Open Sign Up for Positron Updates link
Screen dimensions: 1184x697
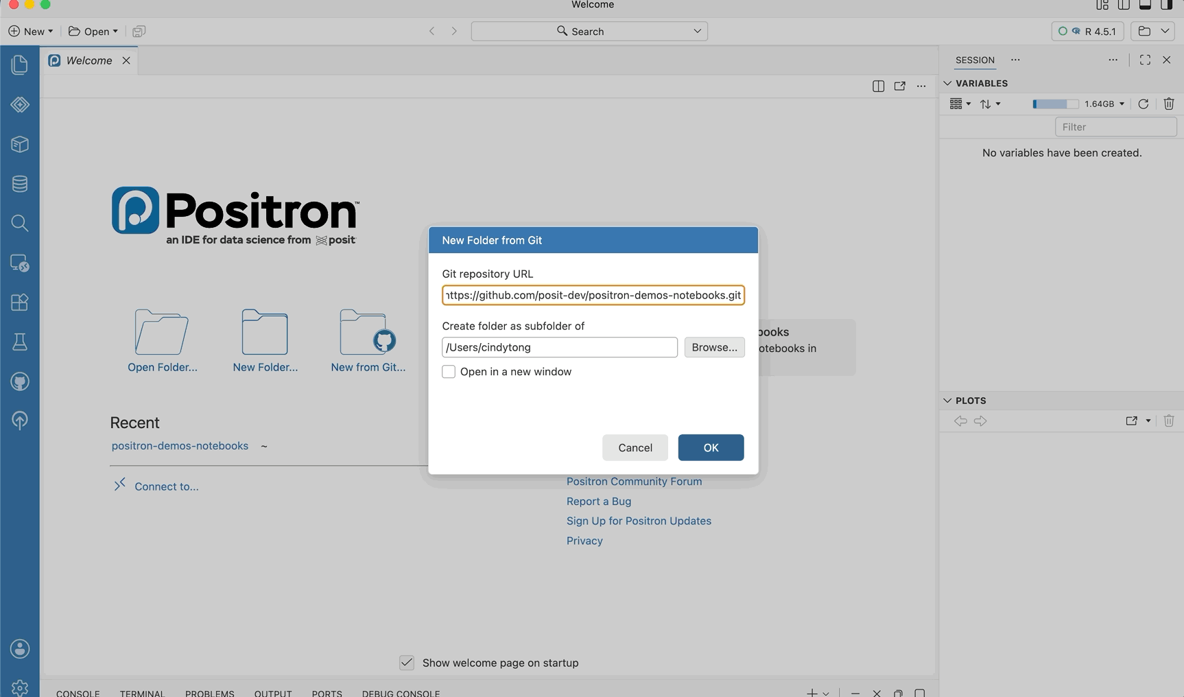pyautogui.click(x=639, y=521)
